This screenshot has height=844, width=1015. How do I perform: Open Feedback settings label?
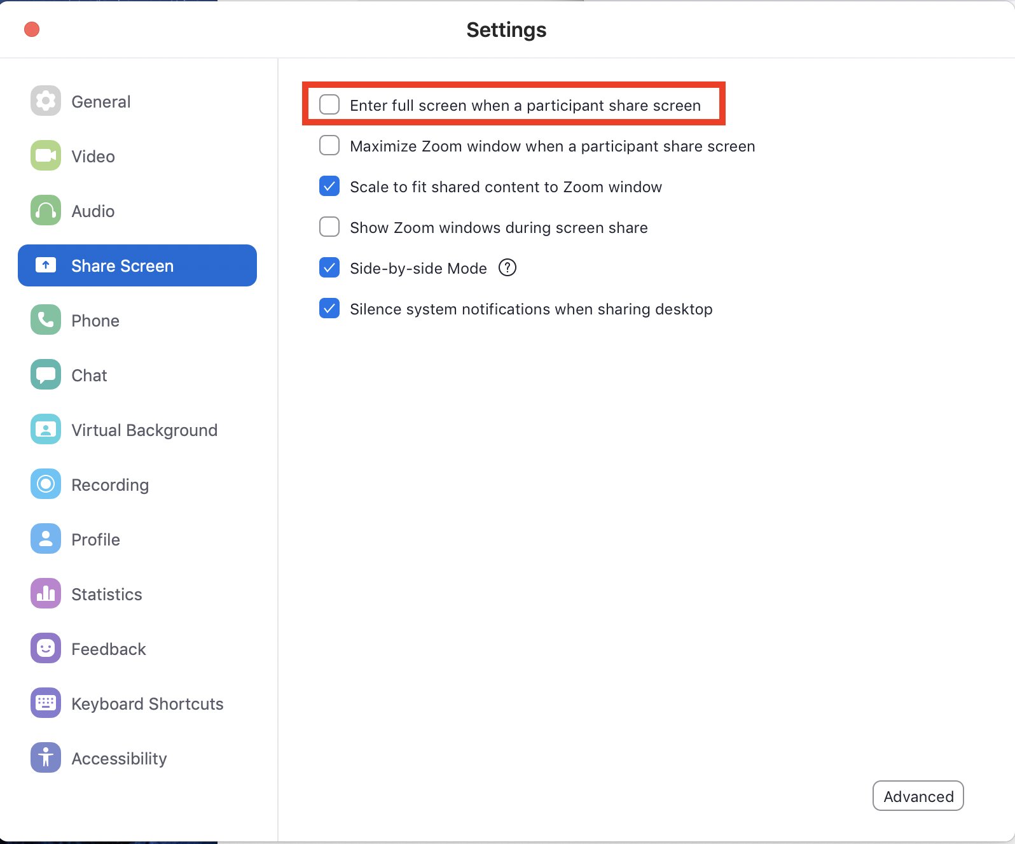[109, 649]
